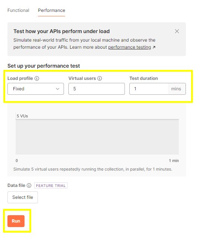The height and width of the screenshot is (249, 200).
Task: Start the performance test with Run
Action: point(16,221)
